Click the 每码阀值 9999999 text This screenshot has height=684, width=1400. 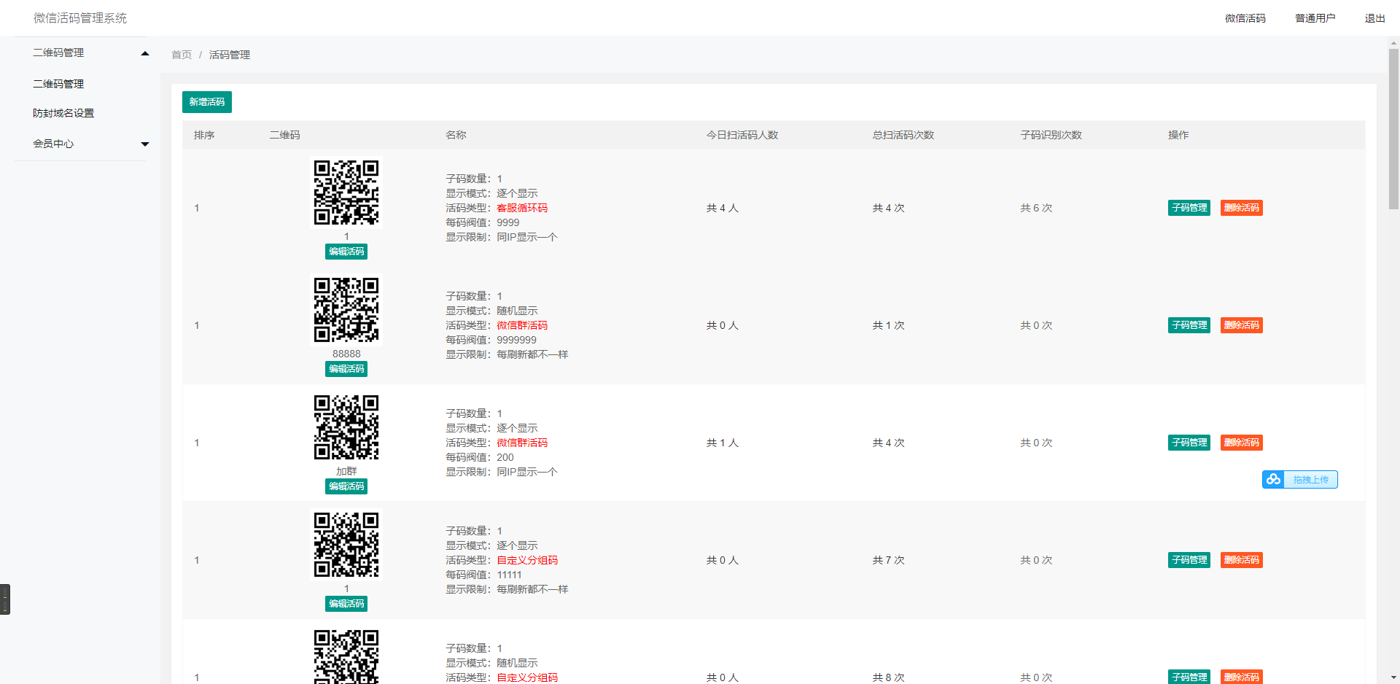(x=491, y=340)
